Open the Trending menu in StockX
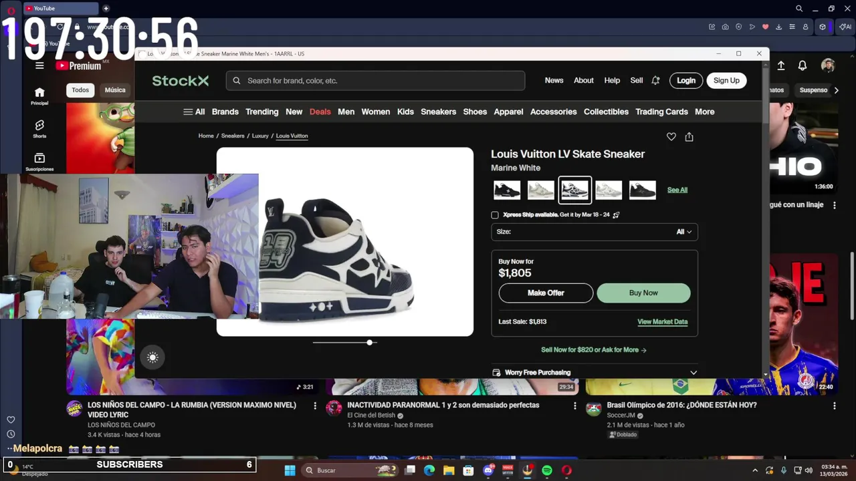This screenshot has height=481, width=856. pyautogui.click(x=261, y=112)
